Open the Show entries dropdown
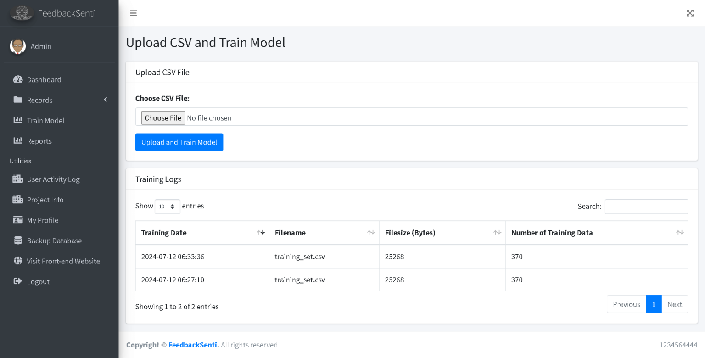 point(167,206)
